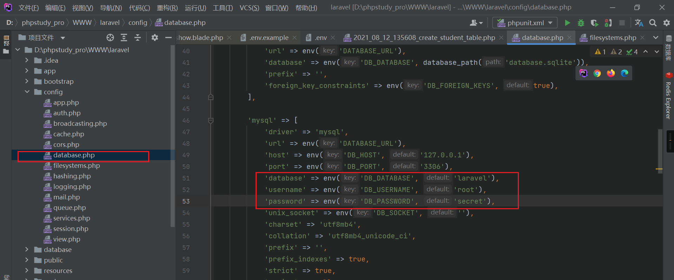This screenshot has width=674, height=280.
Task: Expand all in project panel
Action: 124,37
